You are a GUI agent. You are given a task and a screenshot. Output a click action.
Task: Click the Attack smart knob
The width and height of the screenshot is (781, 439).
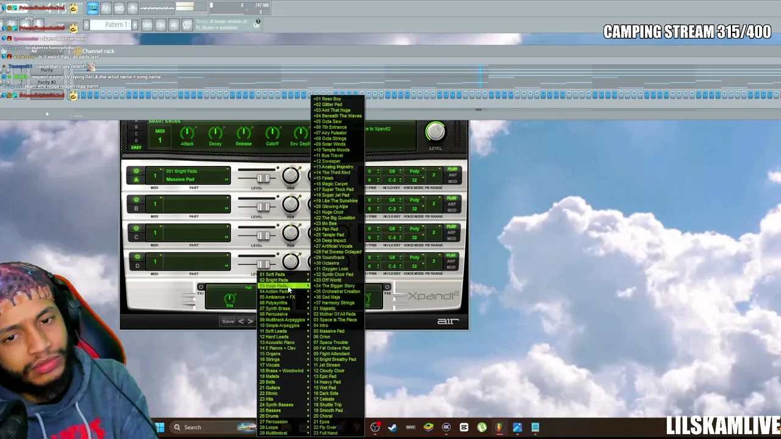tap(187, 133)
